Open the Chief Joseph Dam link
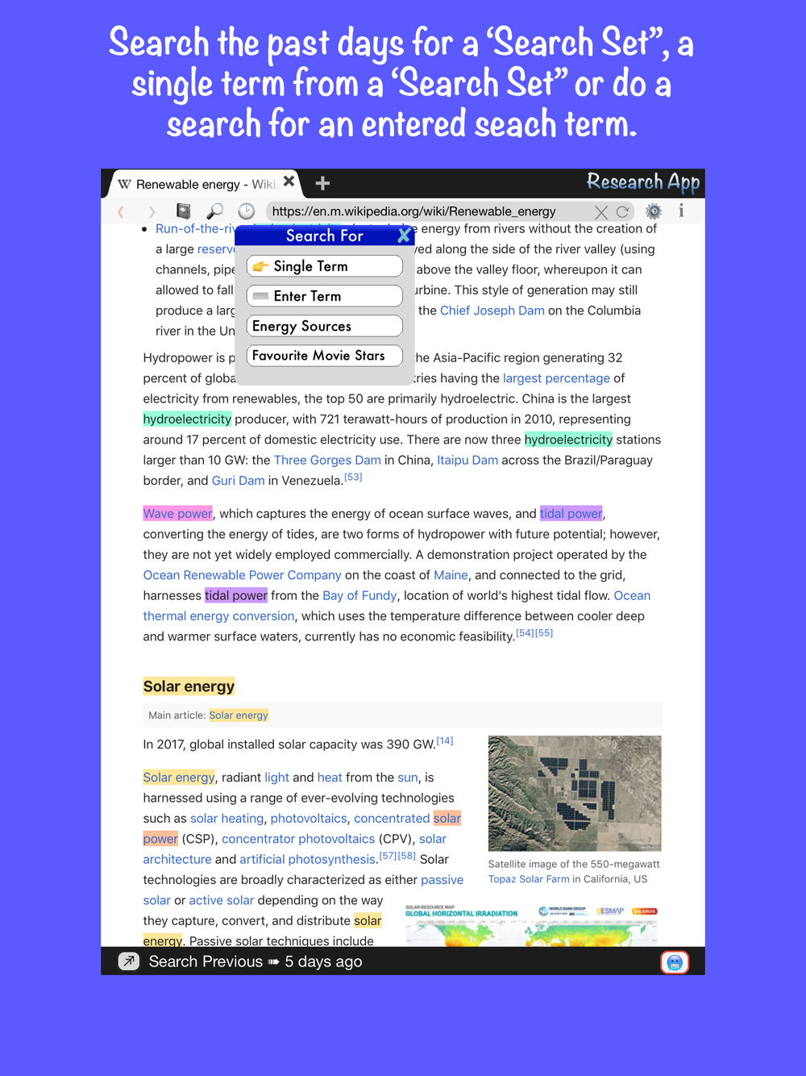Image resolution: width=806 pixels, height=1076 pixels. tap(492, 311)
